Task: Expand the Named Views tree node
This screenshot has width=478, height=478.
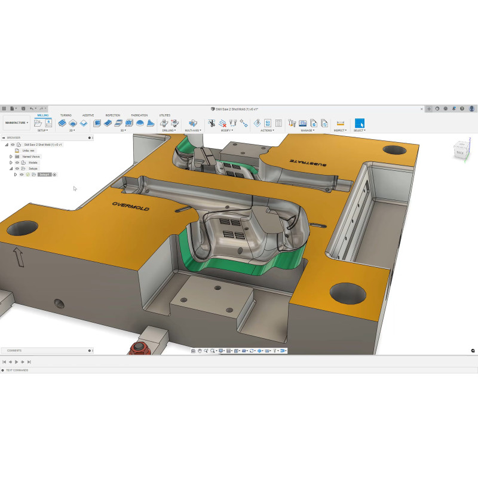Action: click(11, 157)
